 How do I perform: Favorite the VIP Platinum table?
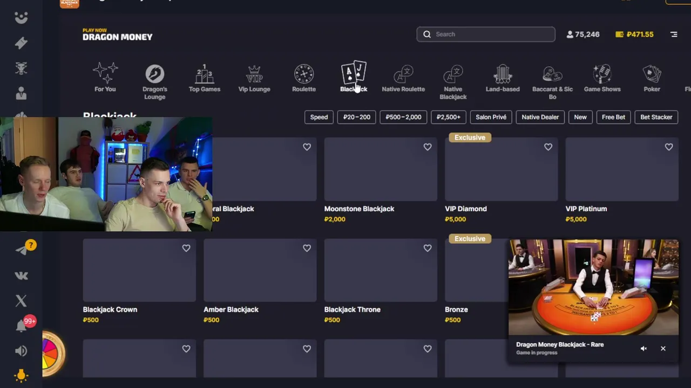tap(669, 147)
